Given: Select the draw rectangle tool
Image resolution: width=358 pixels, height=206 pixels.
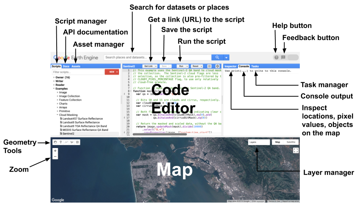Looking at the screenshot, I should click(x=77, y=142).
